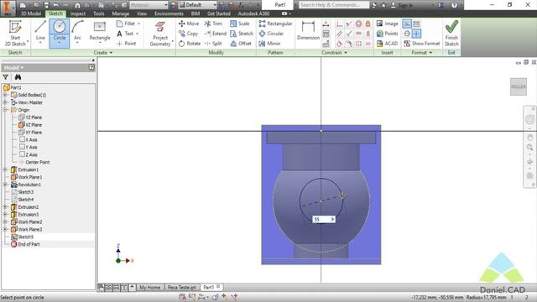Image resolution: width=537 pixels, height=302 pixels.
Task: Select the Rectangle tool
Action: click(100, 32)
